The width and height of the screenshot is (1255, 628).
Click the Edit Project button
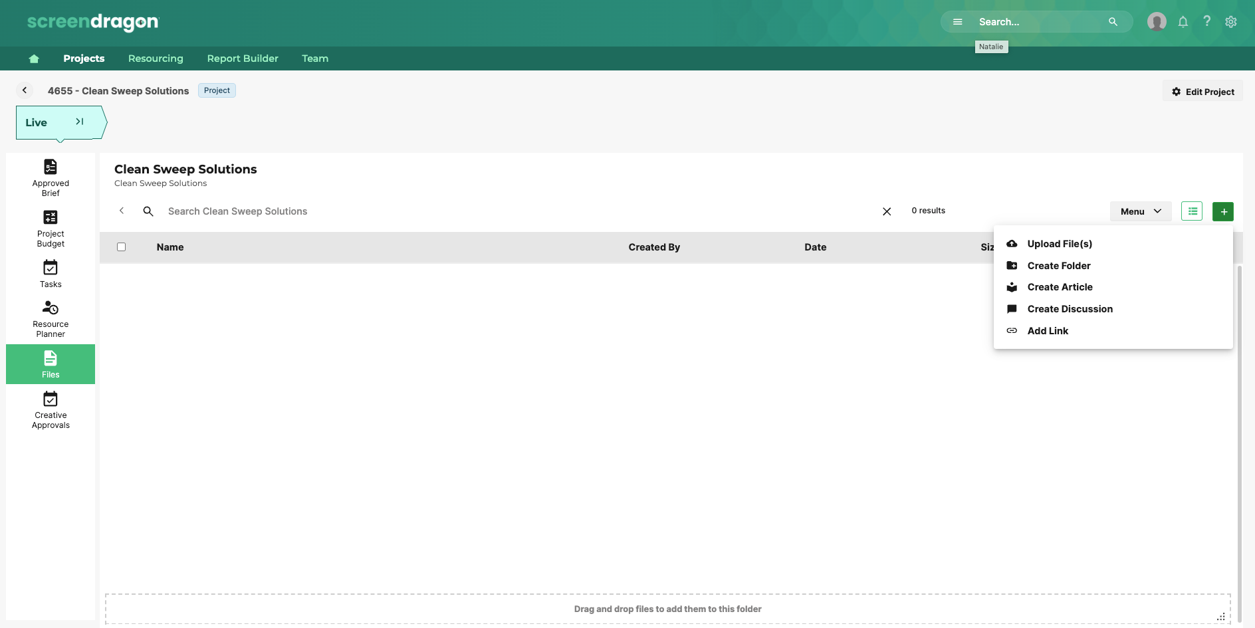(x=1202, y=91)
